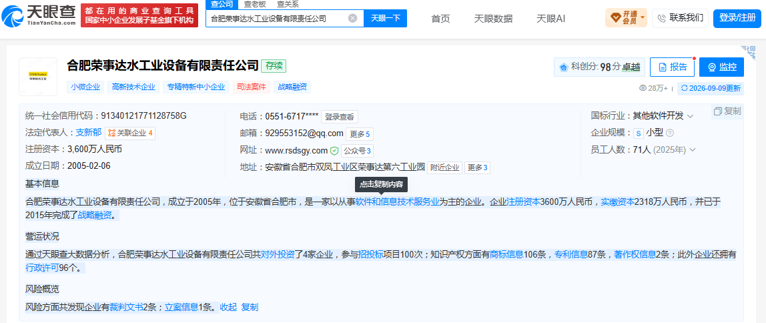Image resolution: width=766 pixels, height=323 pixels.
Task: Click the 高新技术企业 tag
Action: coord(133,87)
